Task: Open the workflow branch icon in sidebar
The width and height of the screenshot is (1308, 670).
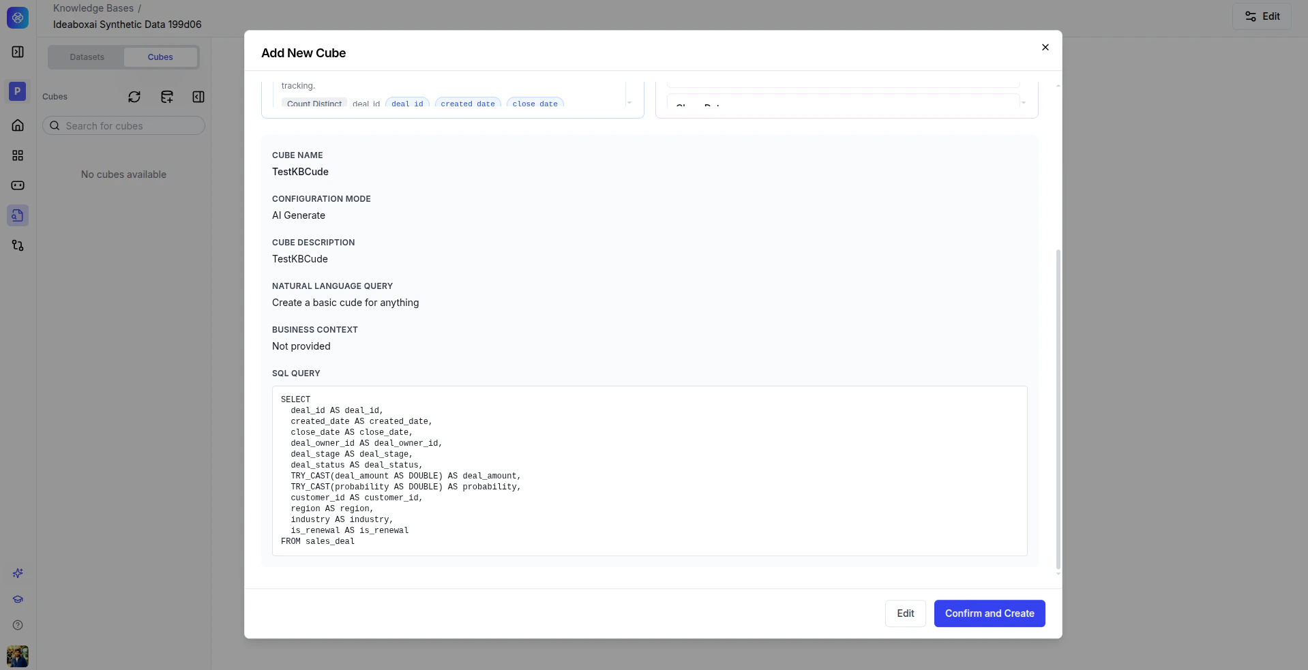Action: tap(18, 245)
